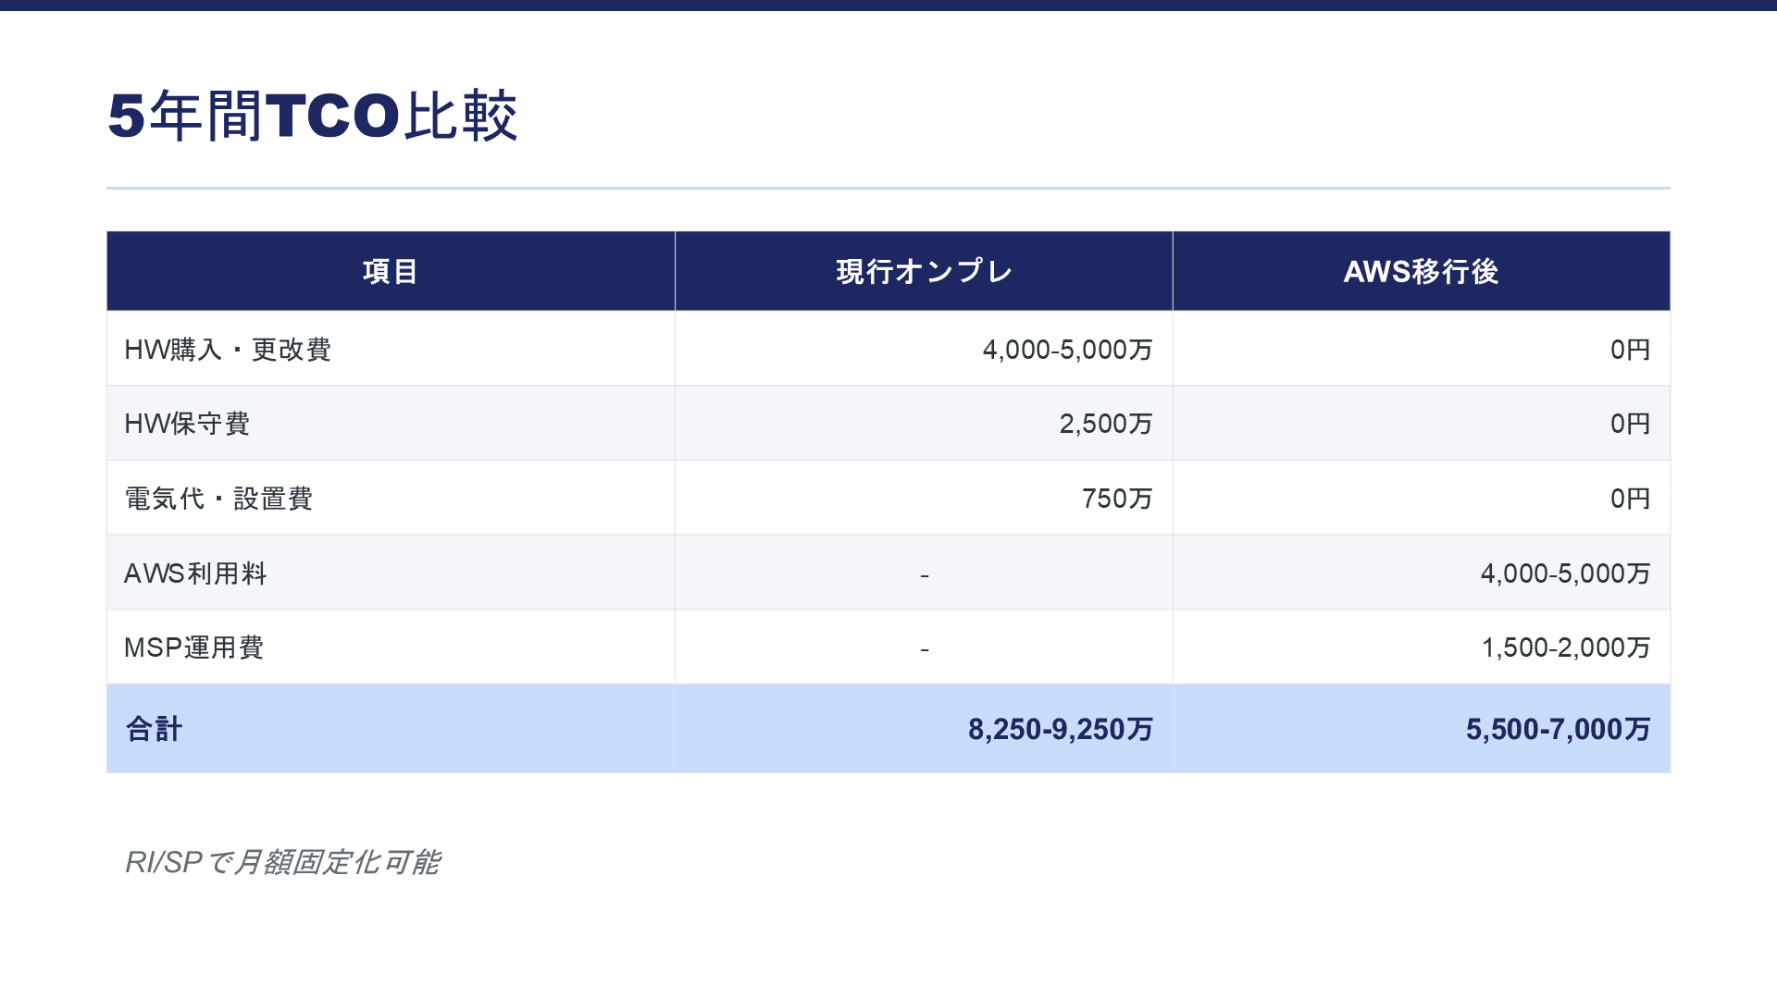Click the HW保守費 row label
The image size is (1777, 999).
pos(187,424)
